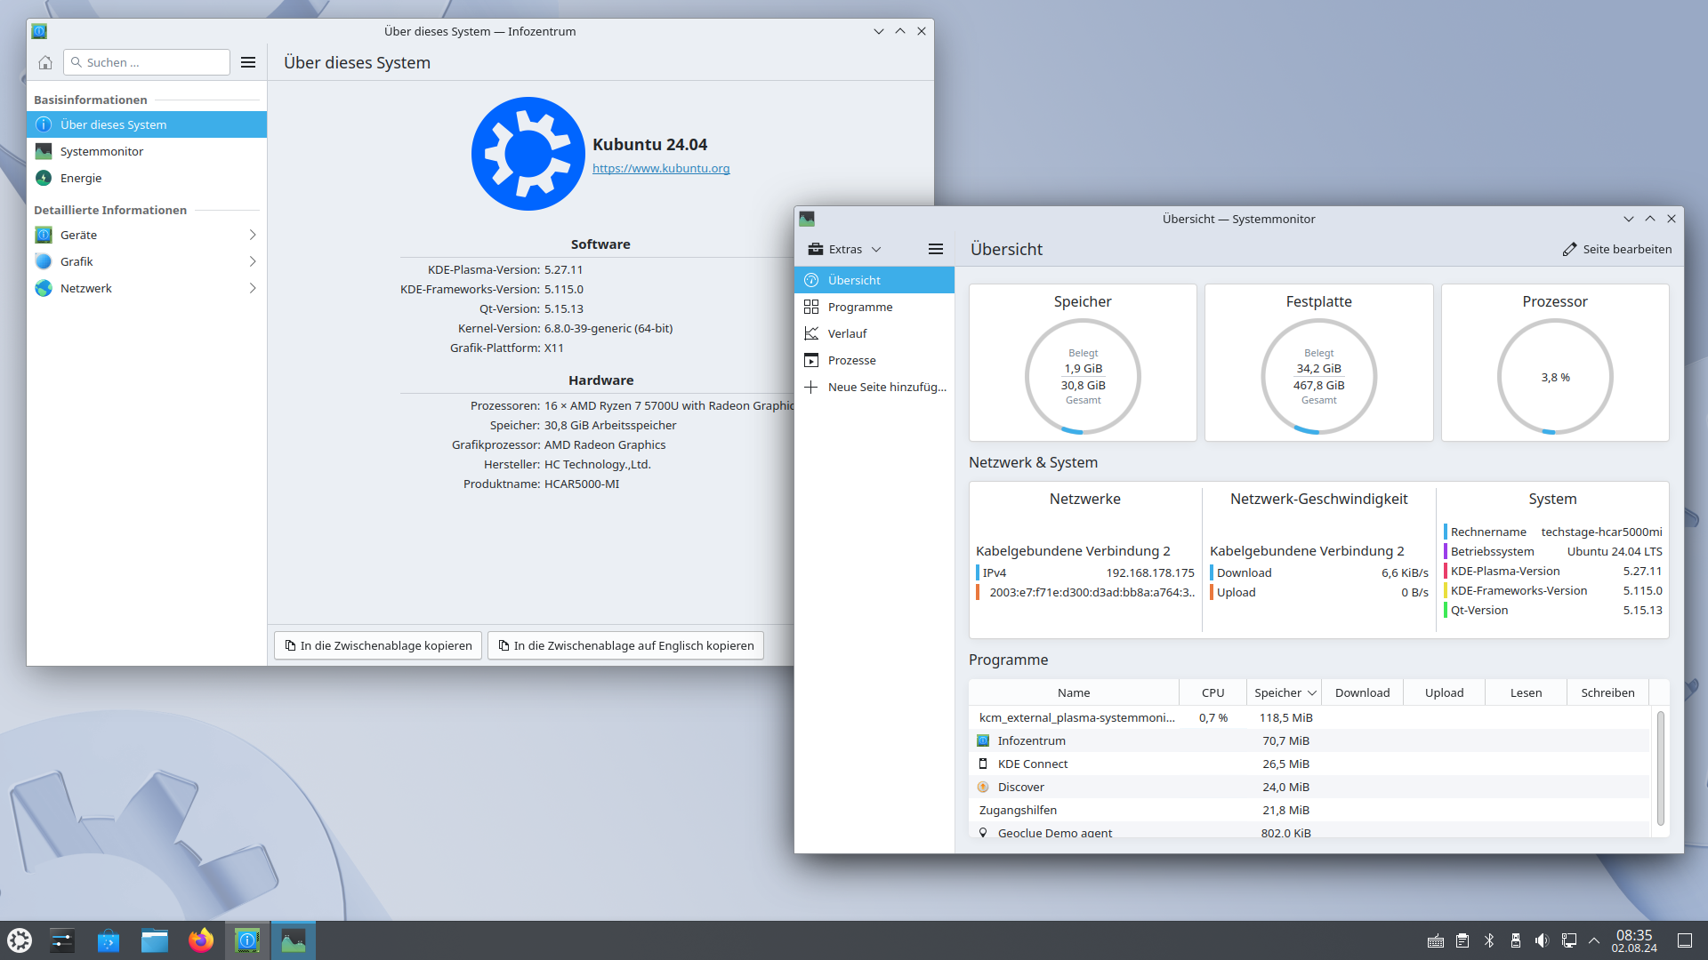Click Seite bearbeiten edit button

[1616, 249]
